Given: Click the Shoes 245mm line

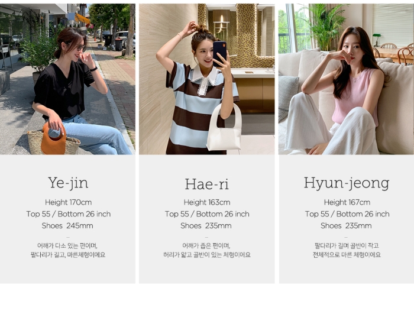Looking at the screenshot, I should tap(67, 226).
